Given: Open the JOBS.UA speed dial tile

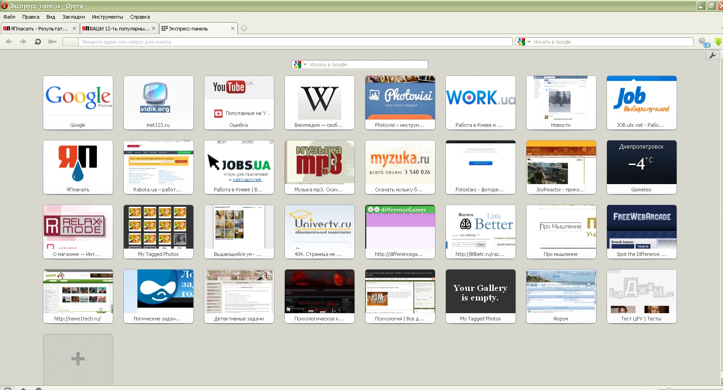Looking at the screenshot, I should (x=239, y=167).
